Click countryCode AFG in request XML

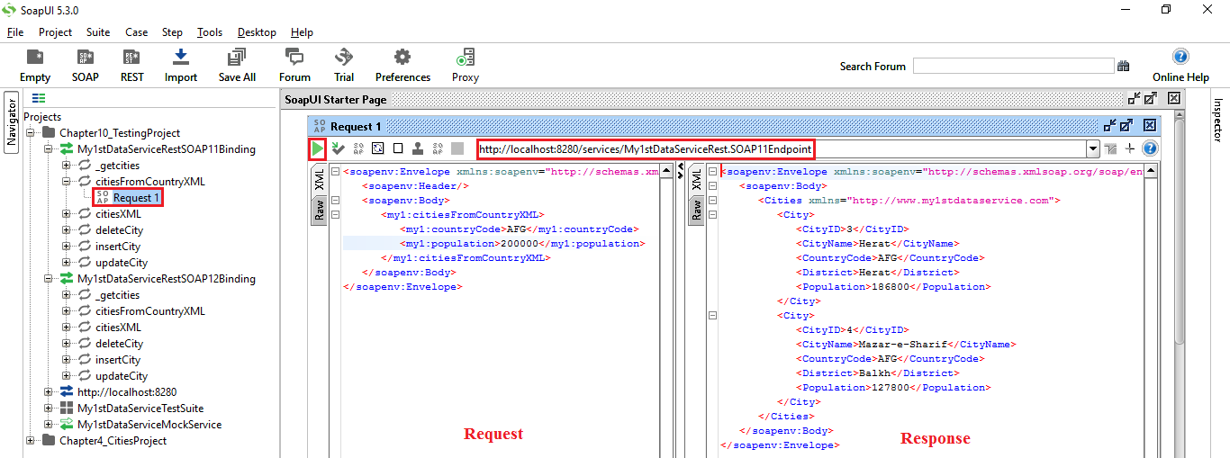(x=516, y=229)
